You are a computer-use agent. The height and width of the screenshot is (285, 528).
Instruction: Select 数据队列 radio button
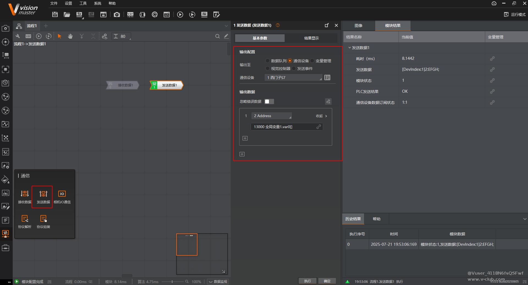pyautogui.click(x=268, y=61)
